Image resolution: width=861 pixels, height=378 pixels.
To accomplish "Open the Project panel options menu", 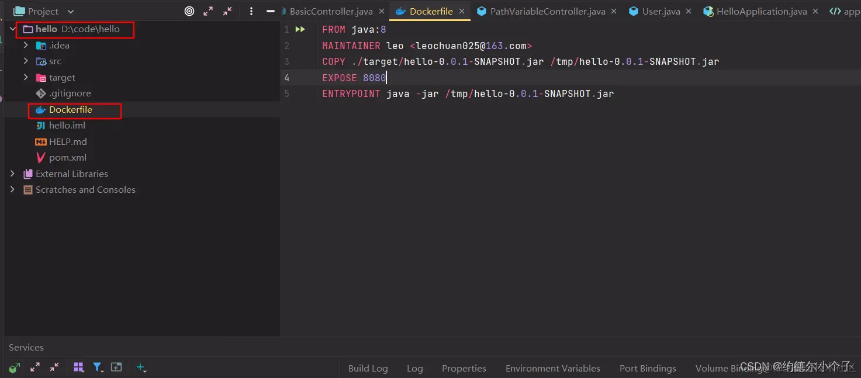I will (251, 11).
